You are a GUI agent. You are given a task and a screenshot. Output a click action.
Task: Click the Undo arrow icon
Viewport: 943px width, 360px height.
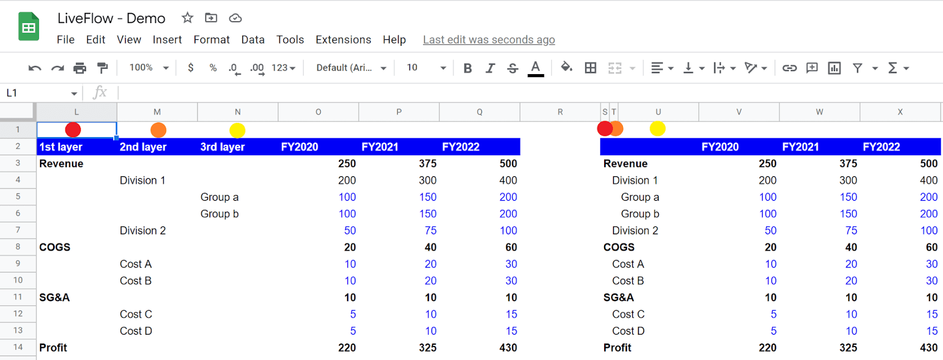pos(35,68)
